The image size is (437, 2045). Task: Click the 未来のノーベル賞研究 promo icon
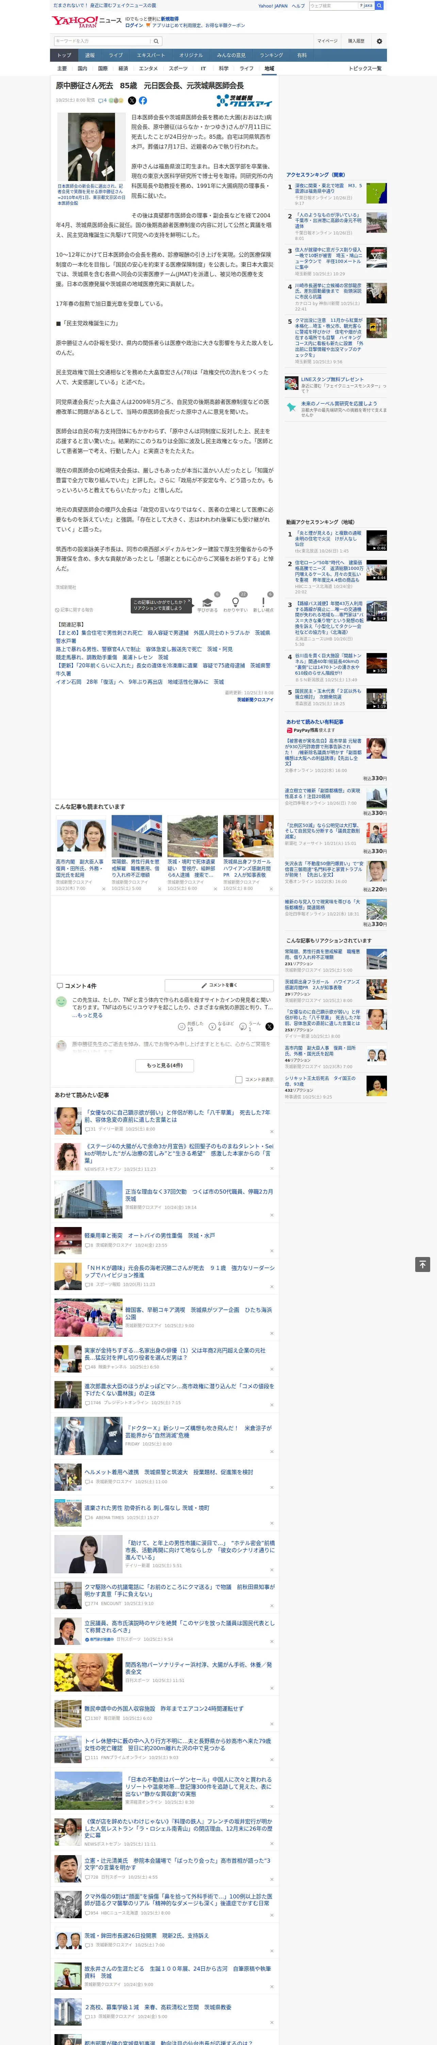click(292, 407)
